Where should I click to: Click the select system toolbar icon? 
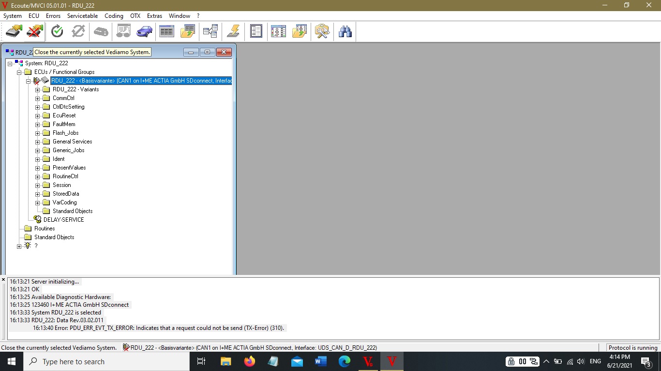14,32
